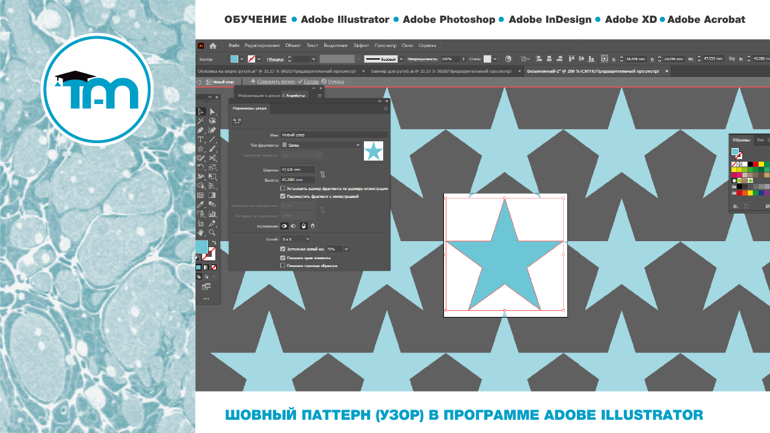Toggle width and height link icon
Viewport: 770px width, 433px height.
tap(322, 174)
